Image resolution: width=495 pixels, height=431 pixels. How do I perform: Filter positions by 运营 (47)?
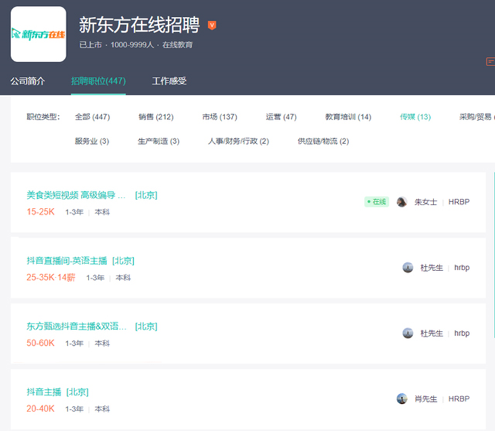pyautogui.click(x=281, y=117)
